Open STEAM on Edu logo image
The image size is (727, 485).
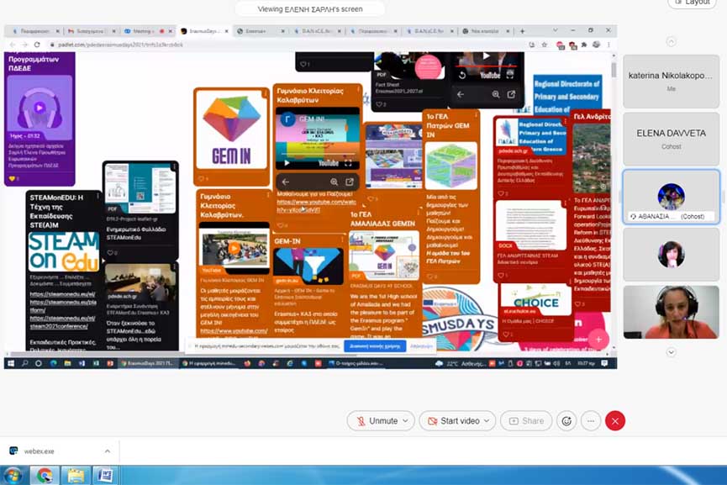click(64, 252)
